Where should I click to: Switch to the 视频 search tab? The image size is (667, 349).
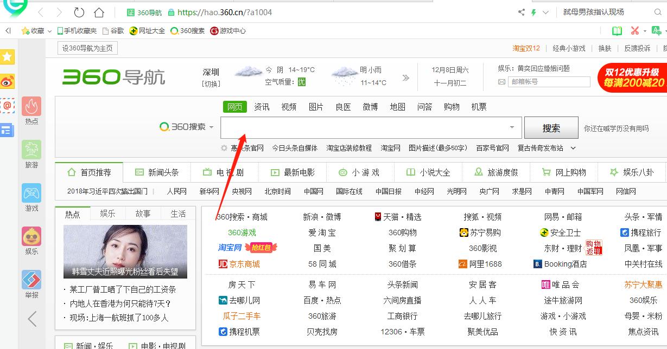point(289,106)
